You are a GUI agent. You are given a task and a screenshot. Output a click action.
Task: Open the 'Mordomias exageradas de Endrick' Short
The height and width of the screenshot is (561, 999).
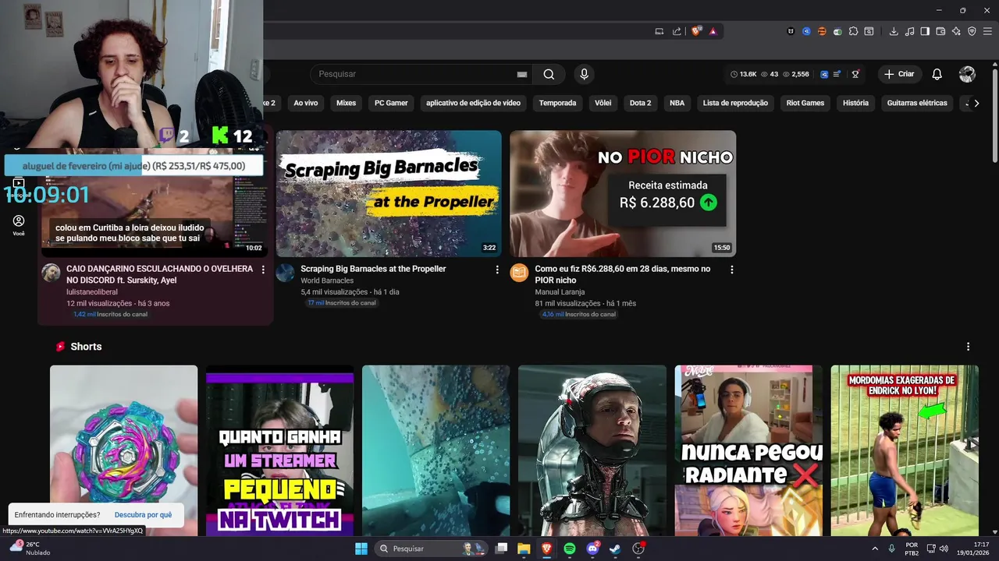pyautogui.click(x=905, y=450)
